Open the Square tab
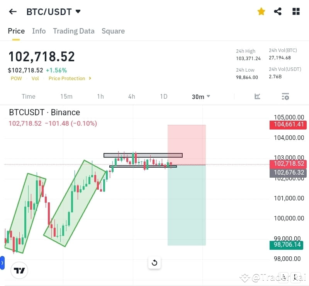 (113, 31)
